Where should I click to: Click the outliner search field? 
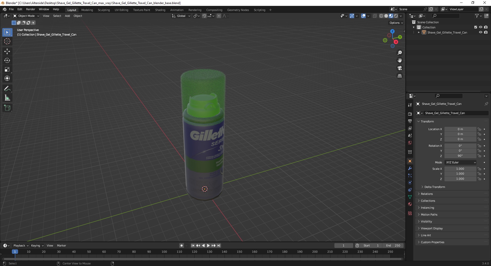pos(445,16)
